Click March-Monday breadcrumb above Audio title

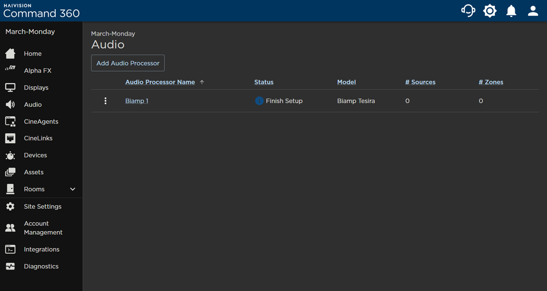[x=113, y=34]
